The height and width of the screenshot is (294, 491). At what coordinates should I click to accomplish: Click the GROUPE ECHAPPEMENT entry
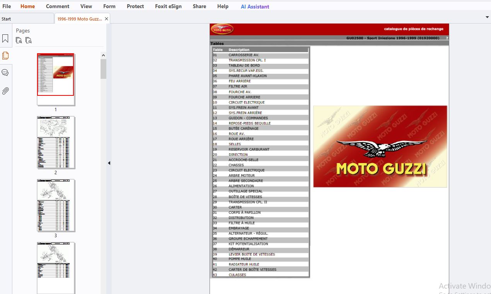(x=248, y=239)
